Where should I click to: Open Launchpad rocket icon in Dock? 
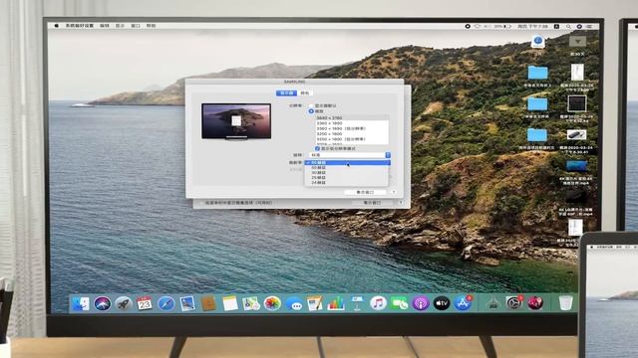tap(124, 303)
